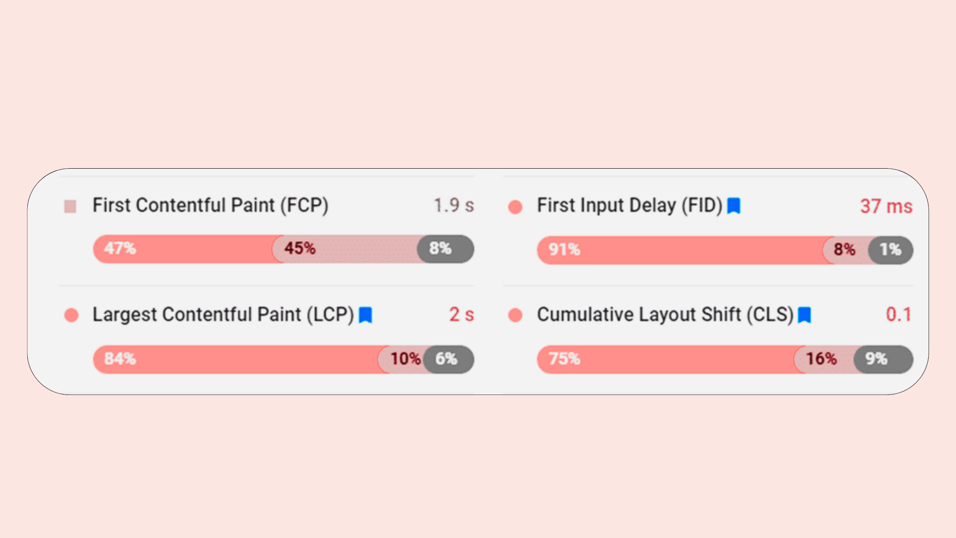Click the 37 ms FID value

pyautogui.click(x=886, y=206)
